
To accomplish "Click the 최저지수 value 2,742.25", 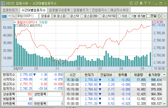I will (26, 88).
